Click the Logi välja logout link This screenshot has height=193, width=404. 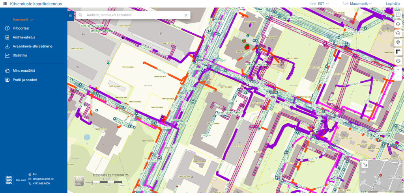[393, 4]
